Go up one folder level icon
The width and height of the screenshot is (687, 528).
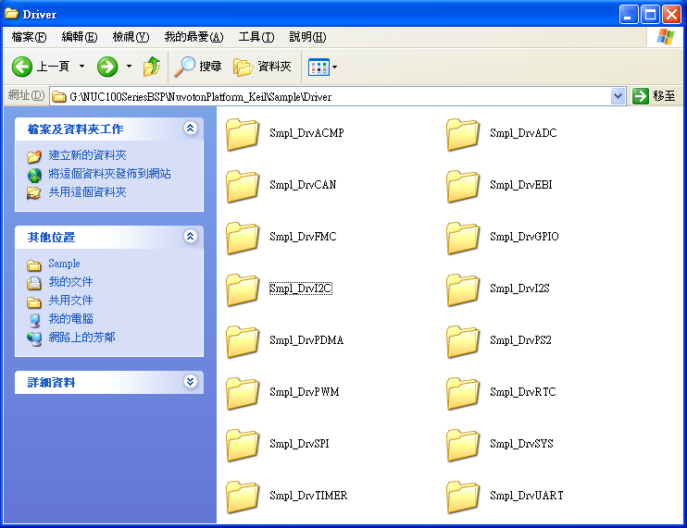pos(152,67)
